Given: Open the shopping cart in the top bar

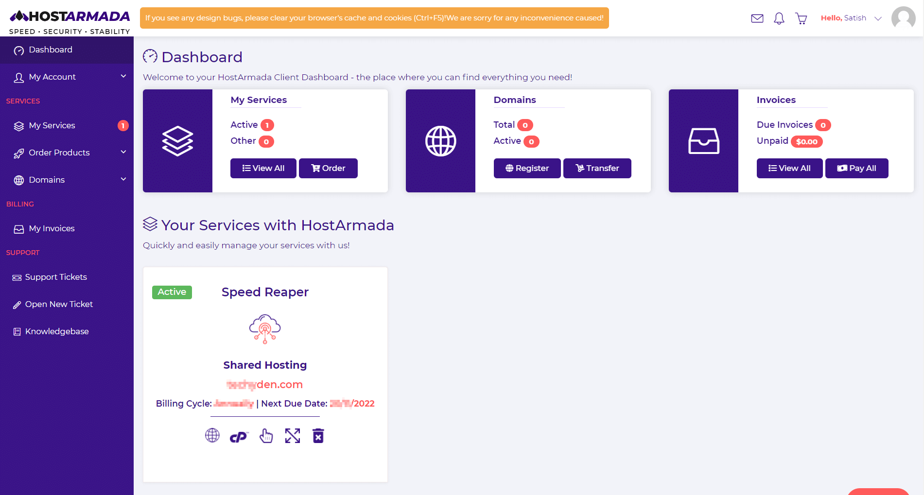Looking at the screenshot, I should tap(801, 18).
